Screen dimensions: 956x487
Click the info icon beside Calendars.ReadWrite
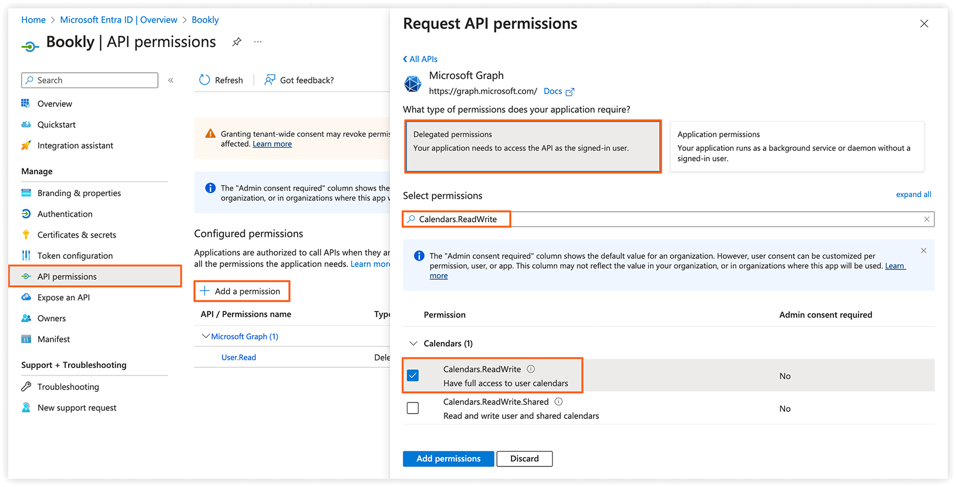[x=531, y=369]
